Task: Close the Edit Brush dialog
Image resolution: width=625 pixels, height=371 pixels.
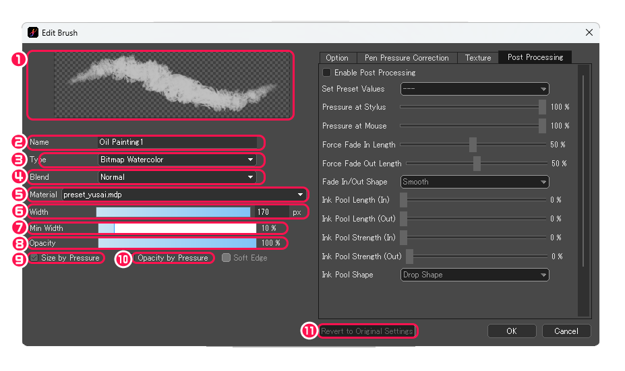Action: click(x=589, y=32)
